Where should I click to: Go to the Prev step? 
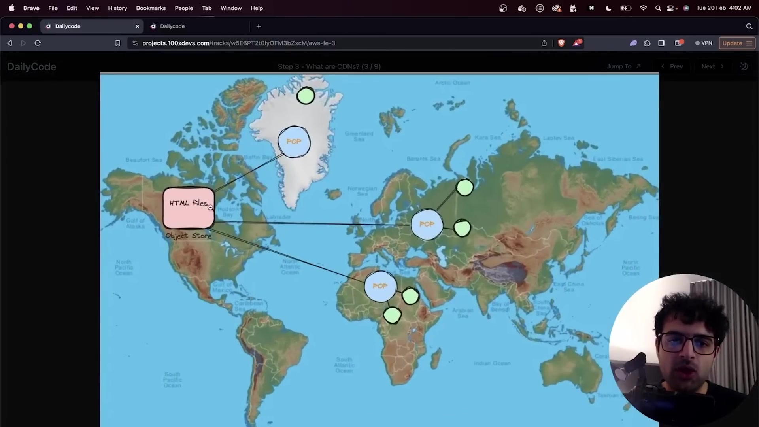pyautogui.click(x=672, y=66)
